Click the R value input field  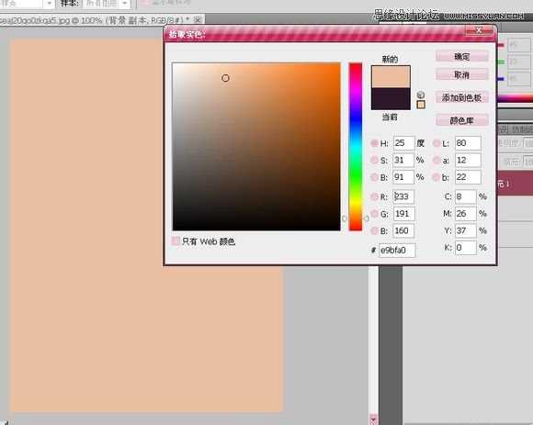(x=403, y=196)
